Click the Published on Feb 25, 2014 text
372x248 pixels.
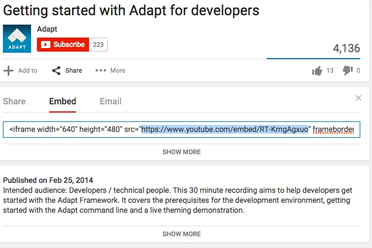(48, 181)
